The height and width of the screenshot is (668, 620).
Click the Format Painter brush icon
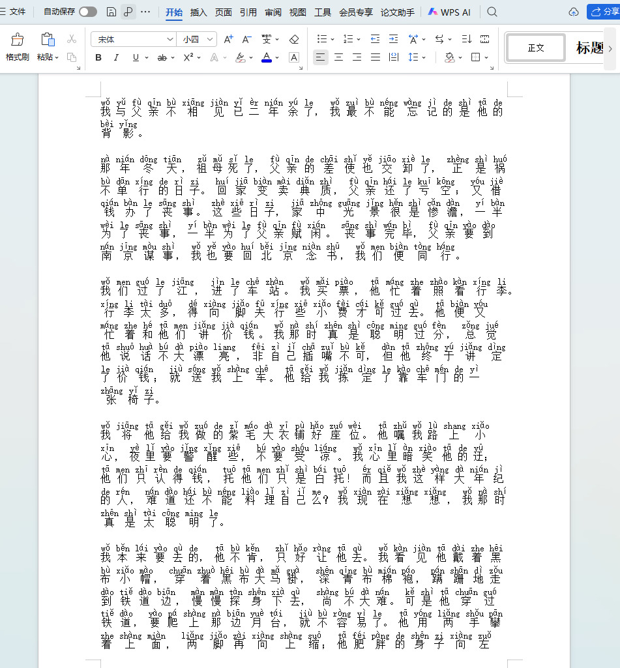[x=17, y=40]
